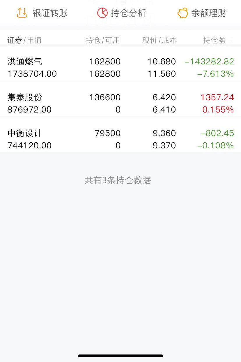Click 集泰股份 current price 6.420
This screenshot has height=362, width=241.
[164, 97]
